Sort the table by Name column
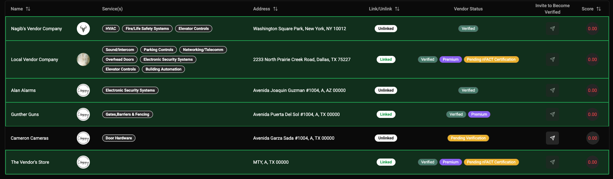Screen dimensions: 613x179 point(28,9)
